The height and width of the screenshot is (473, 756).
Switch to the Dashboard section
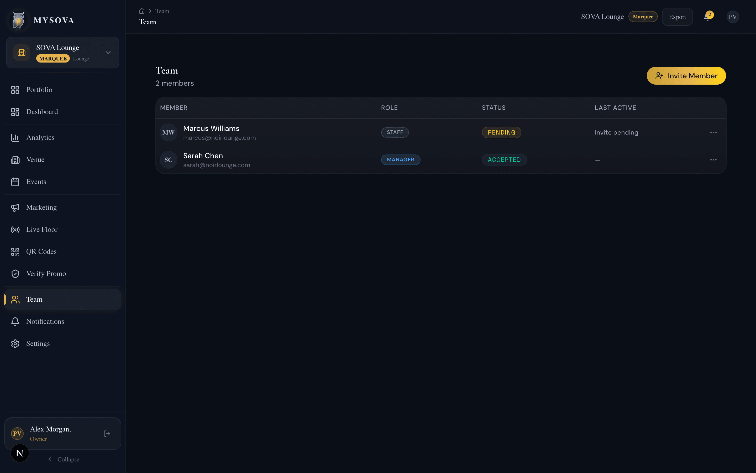pos(42,112)
